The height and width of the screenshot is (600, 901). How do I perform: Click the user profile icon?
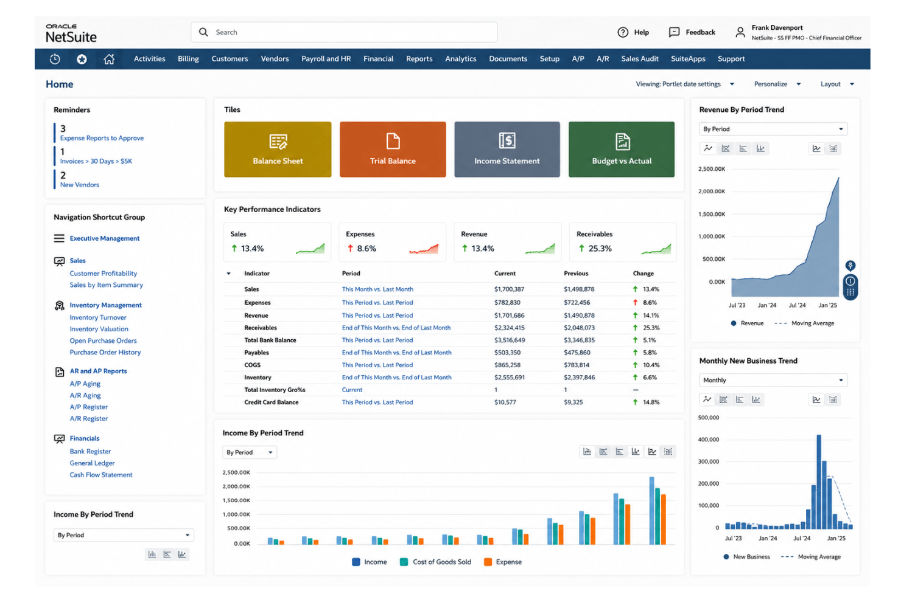pos(740,32)
